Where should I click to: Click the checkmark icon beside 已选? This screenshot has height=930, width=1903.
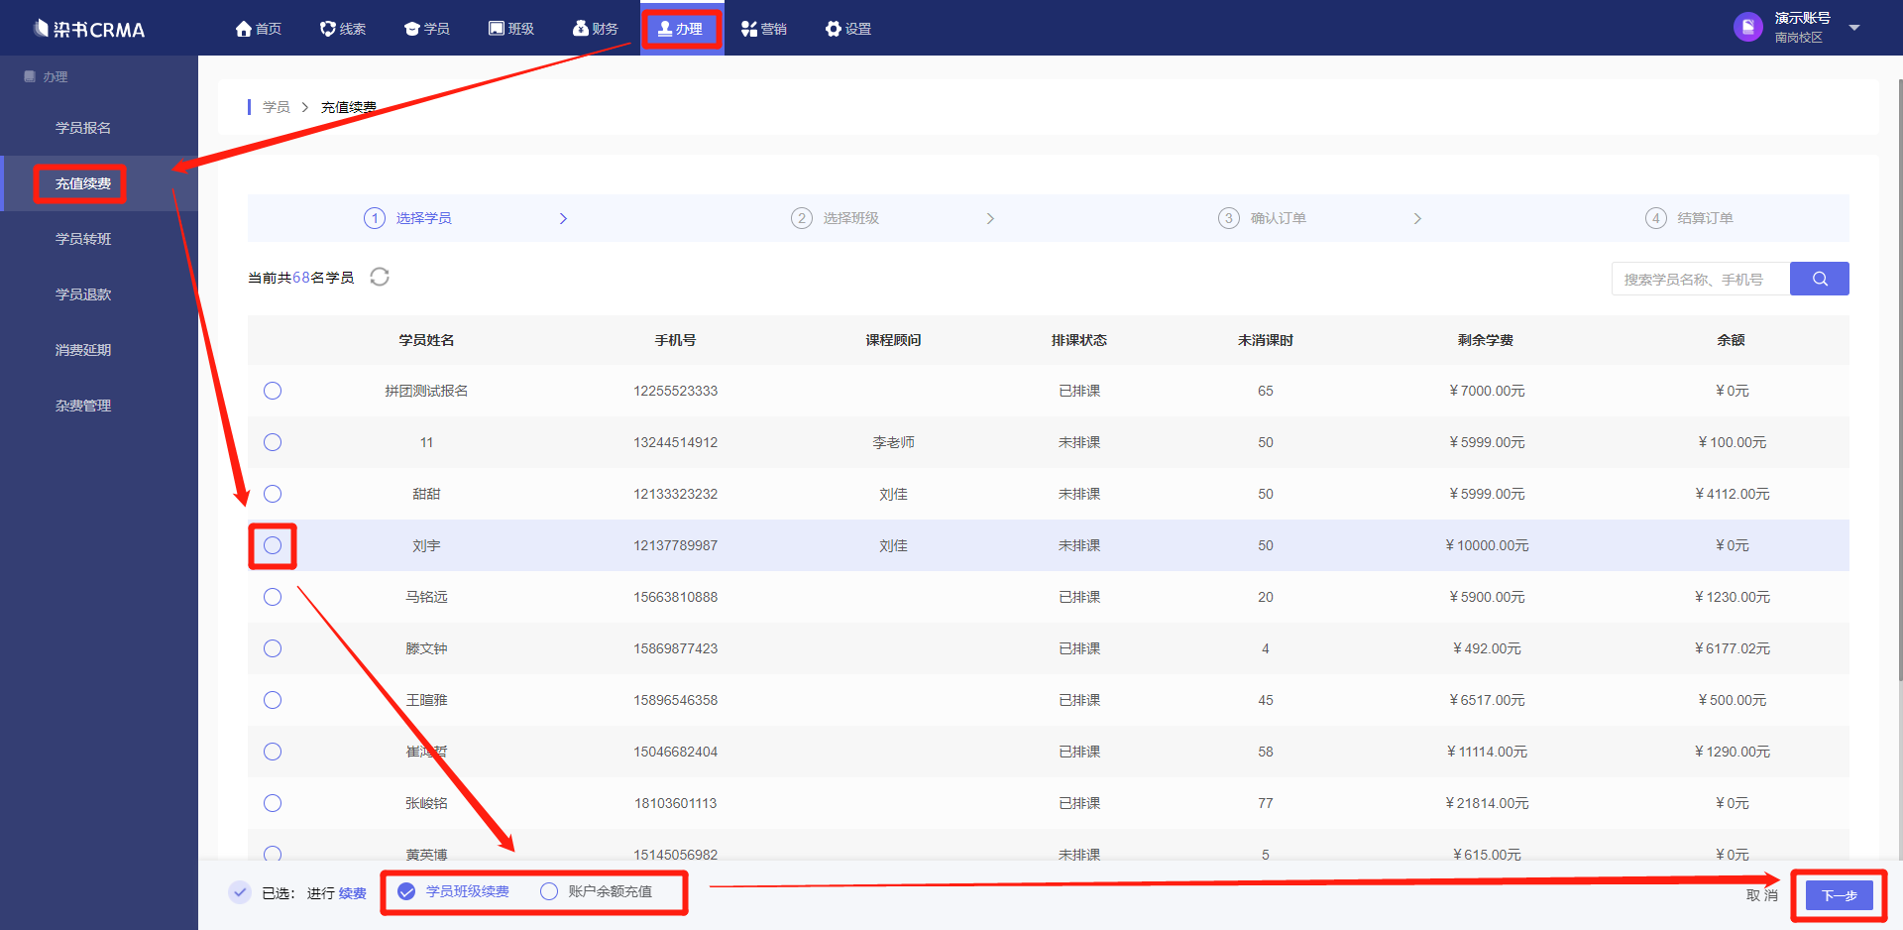240,892
